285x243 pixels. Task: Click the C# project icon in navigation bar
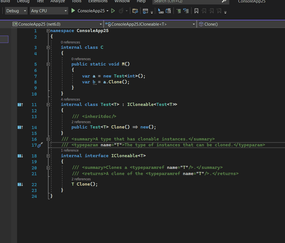coord(15,24)
